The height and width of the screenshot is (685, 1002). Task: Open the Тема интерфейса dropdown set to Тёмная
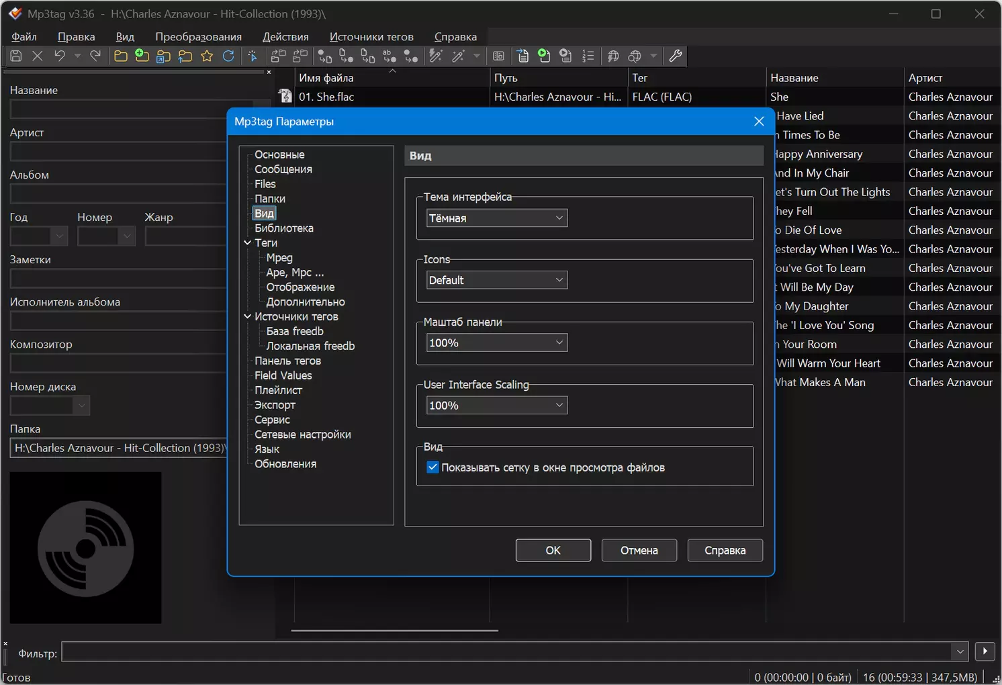(497, 218)
